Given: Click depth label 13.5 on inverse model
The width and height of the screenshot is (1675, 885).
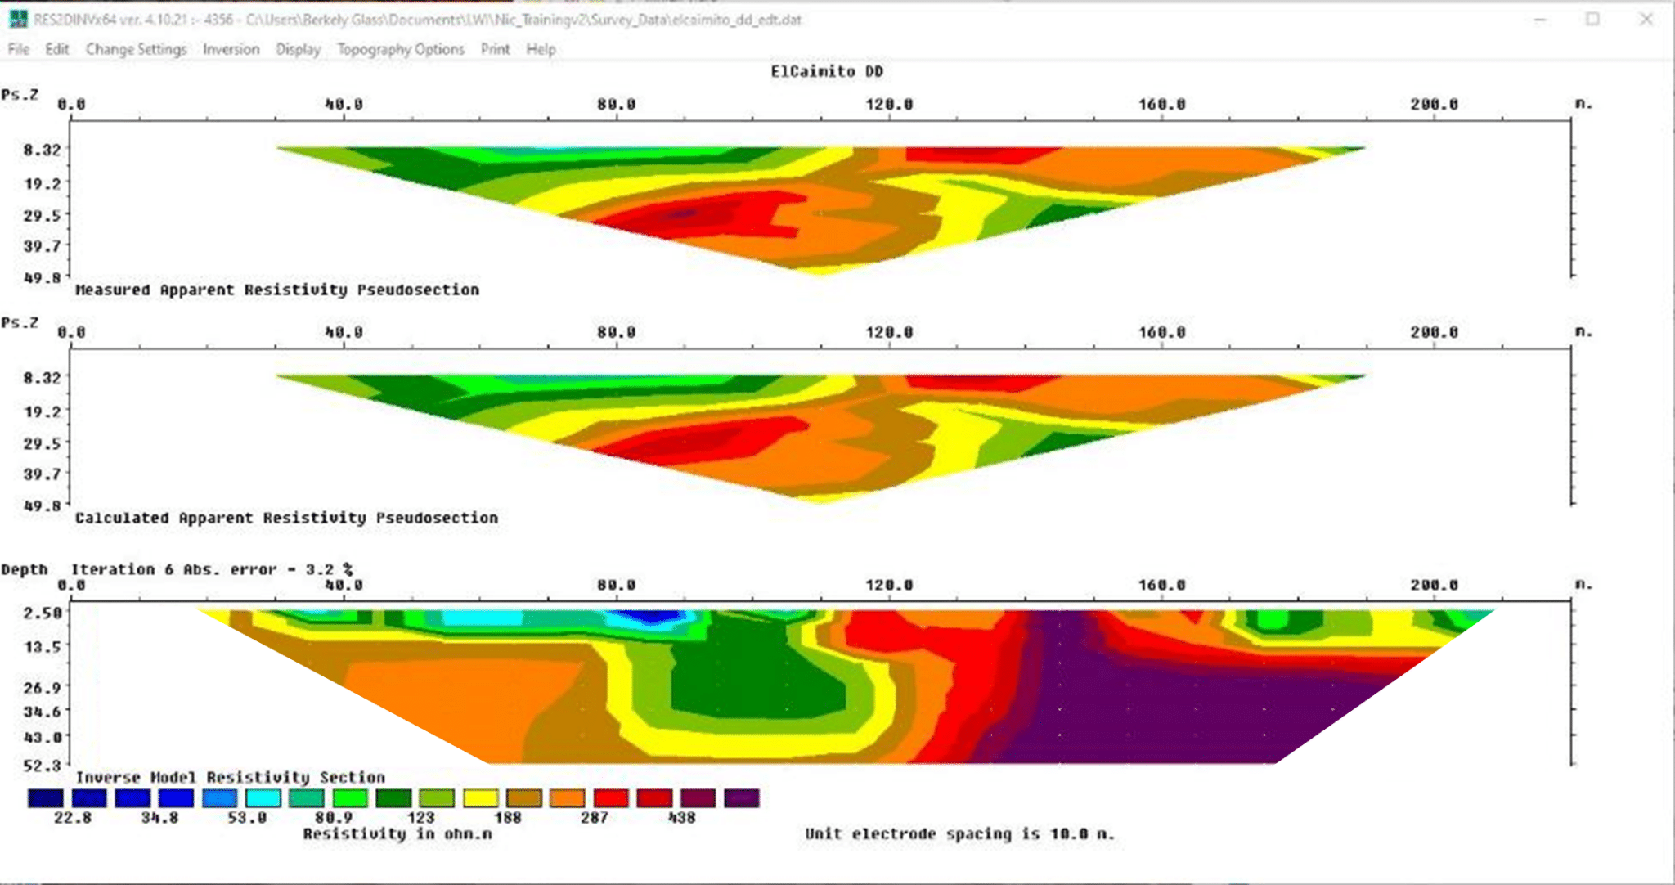Looking at the screenshot, I should (43, 647).
